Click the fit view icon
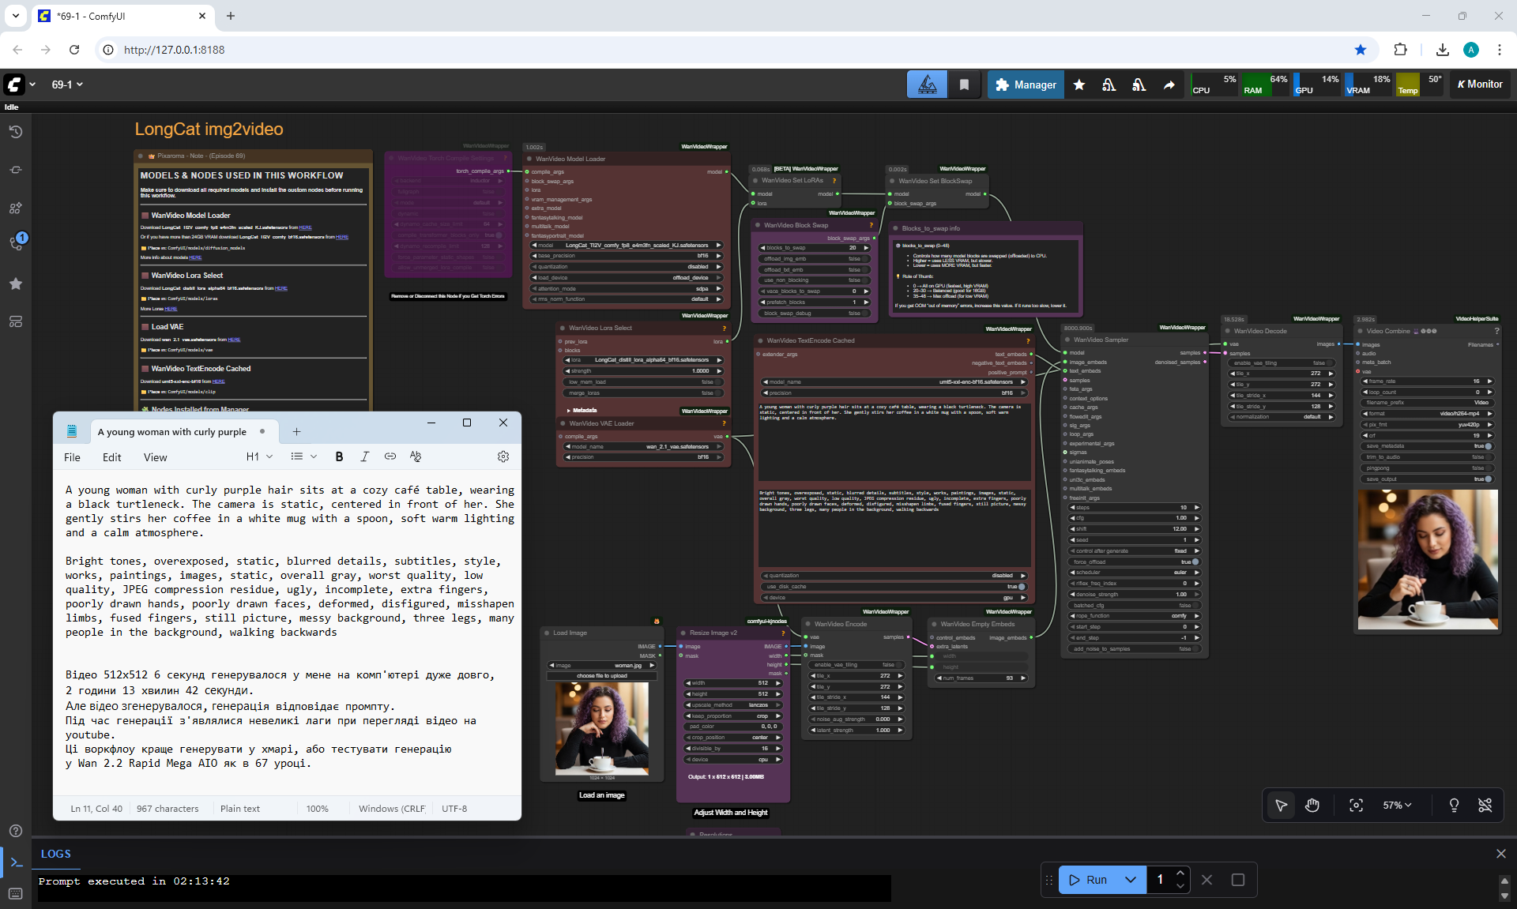Viewport: 1517px width, 909px height. click(x=1356, y=805)
